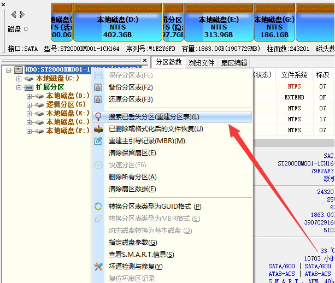Click the rebuild MBR icon
335x283 pixels.
[x=98, y=141]
